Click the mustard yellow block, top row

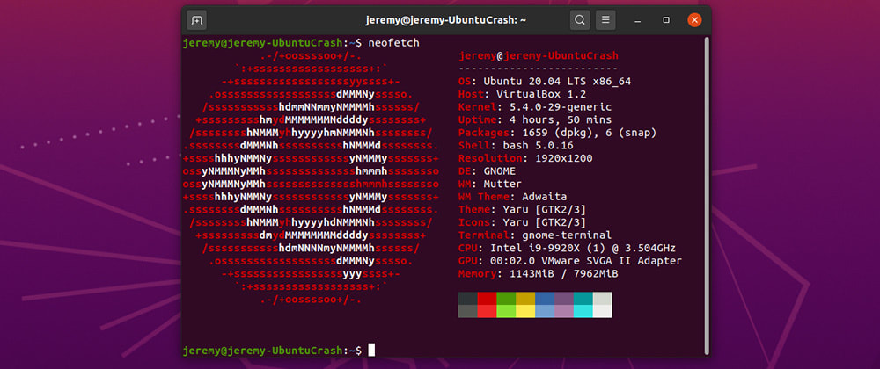click(526, 299)
